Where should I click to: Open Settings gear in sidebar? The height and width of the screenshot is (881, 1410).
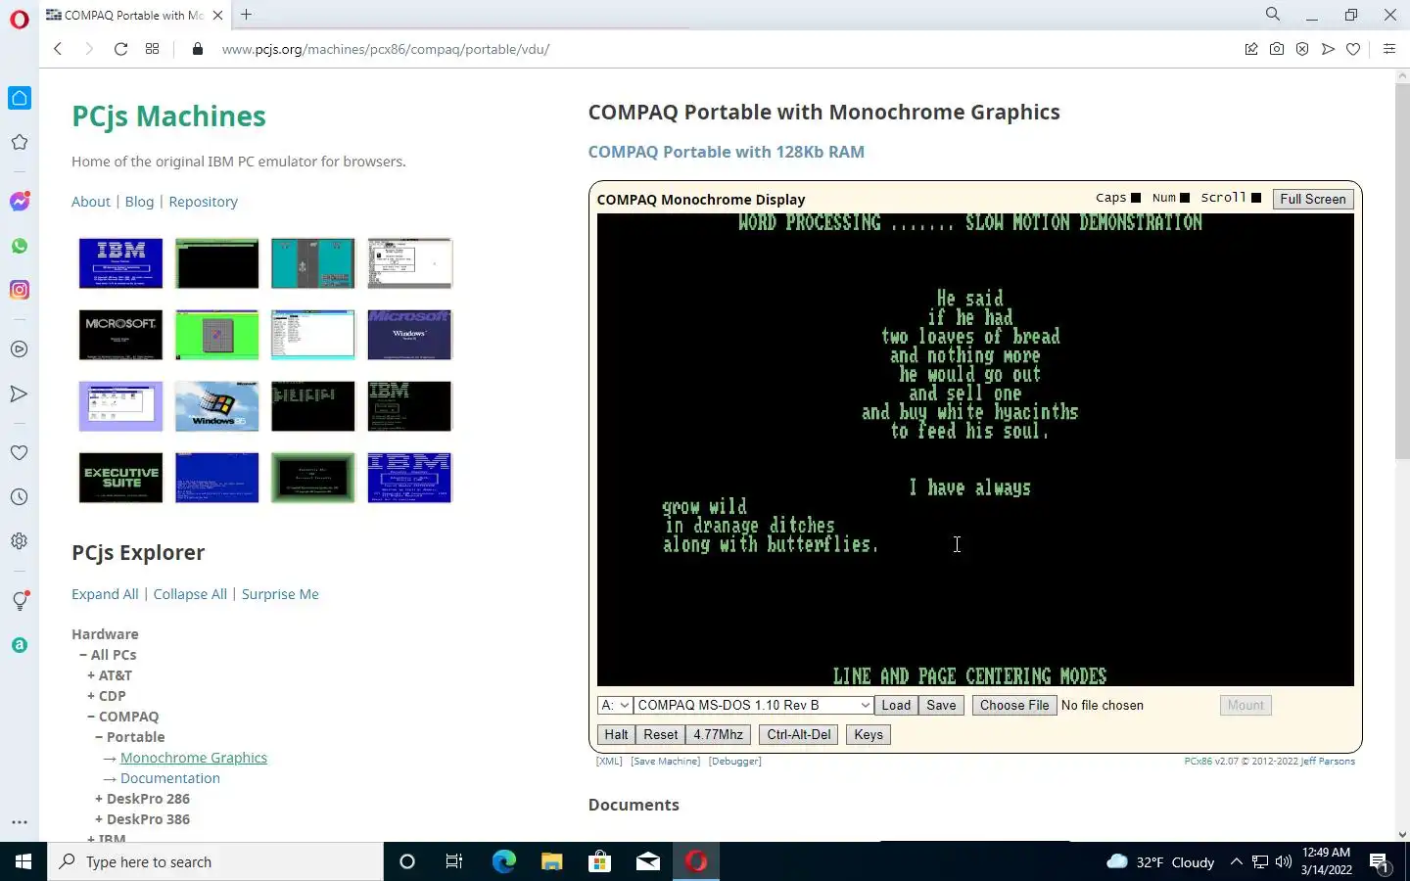(x=20, y=541)
